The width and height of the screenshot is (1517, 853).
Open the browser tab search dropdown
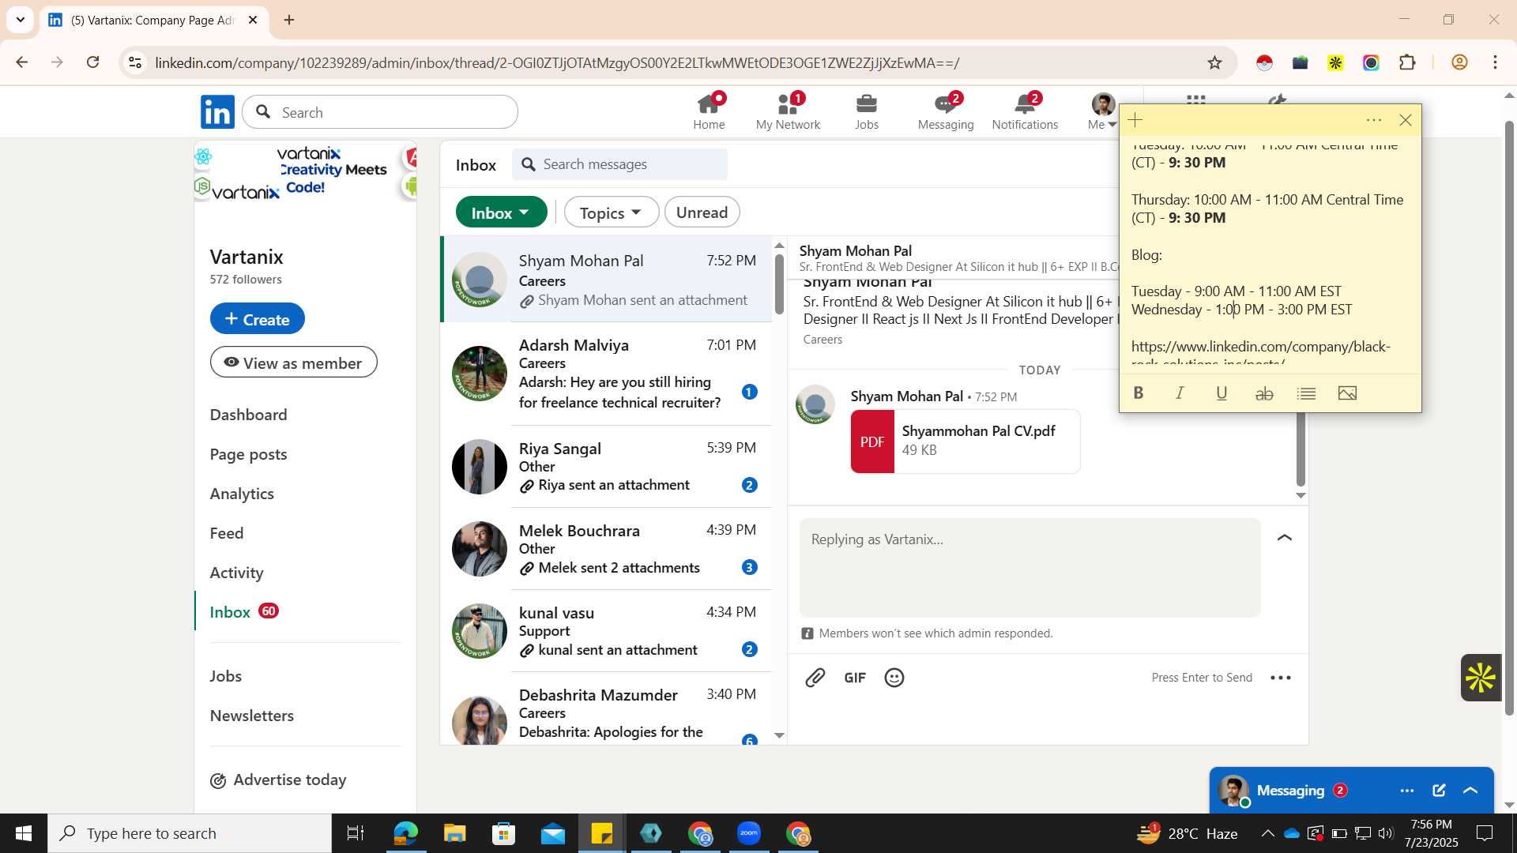pos(21,20)
